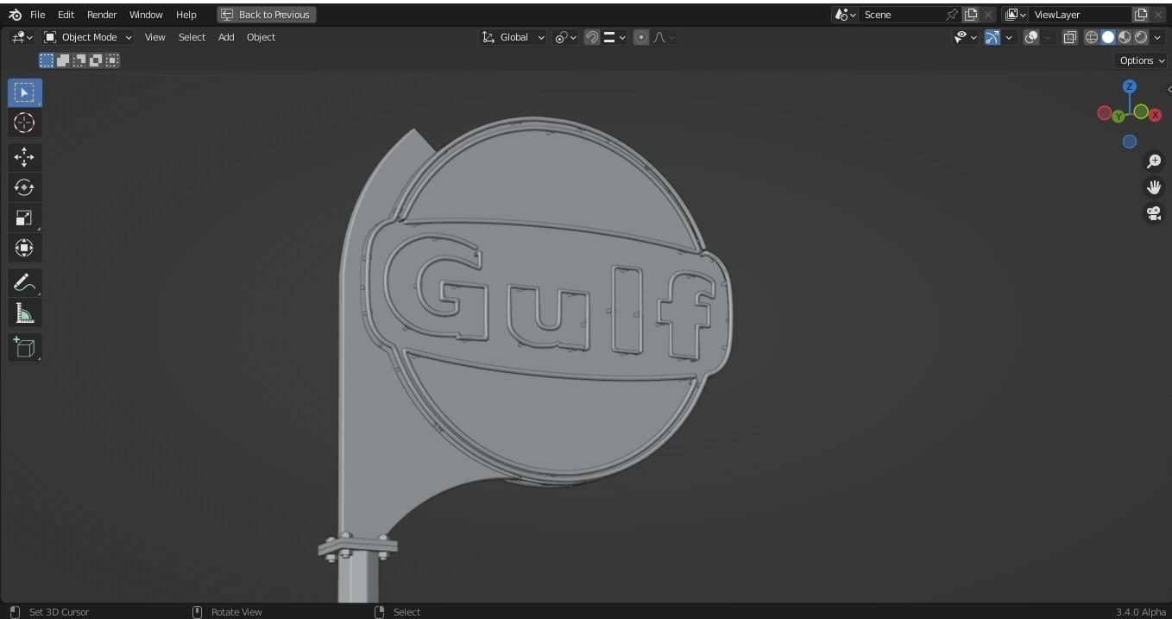
Task: Select the Transform tool
Action: coord(24,248)
